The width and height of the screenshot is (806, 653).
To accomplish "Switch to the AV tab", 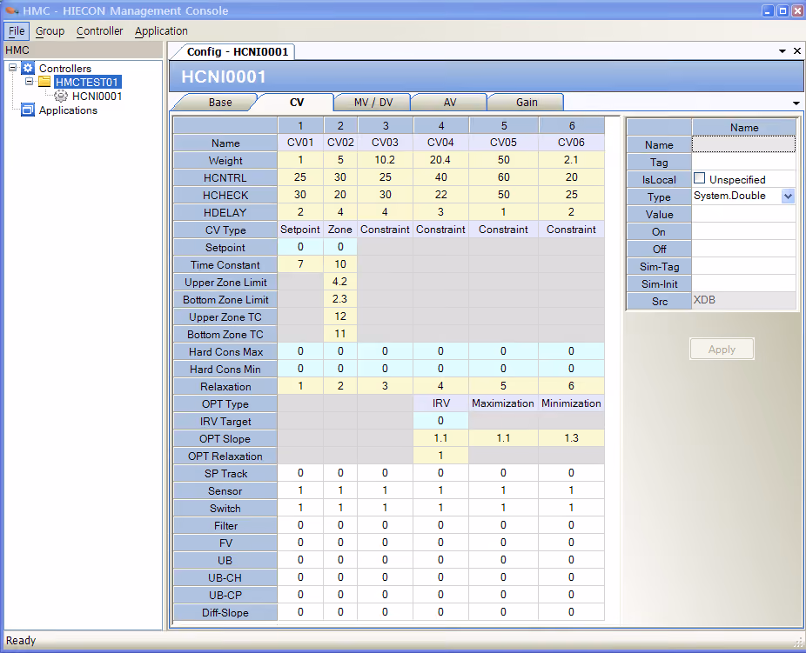I will pos(450,102).
